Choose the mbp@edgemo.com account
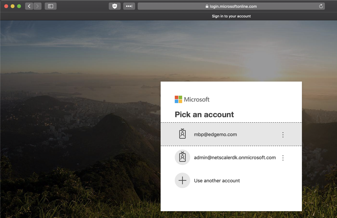 click(x=231, y=134)
